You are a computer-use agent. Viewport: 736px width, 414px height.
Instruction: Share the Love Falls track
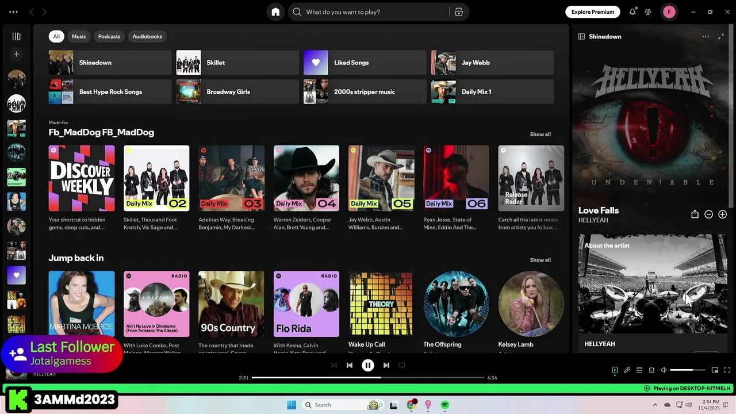(695, 214)
